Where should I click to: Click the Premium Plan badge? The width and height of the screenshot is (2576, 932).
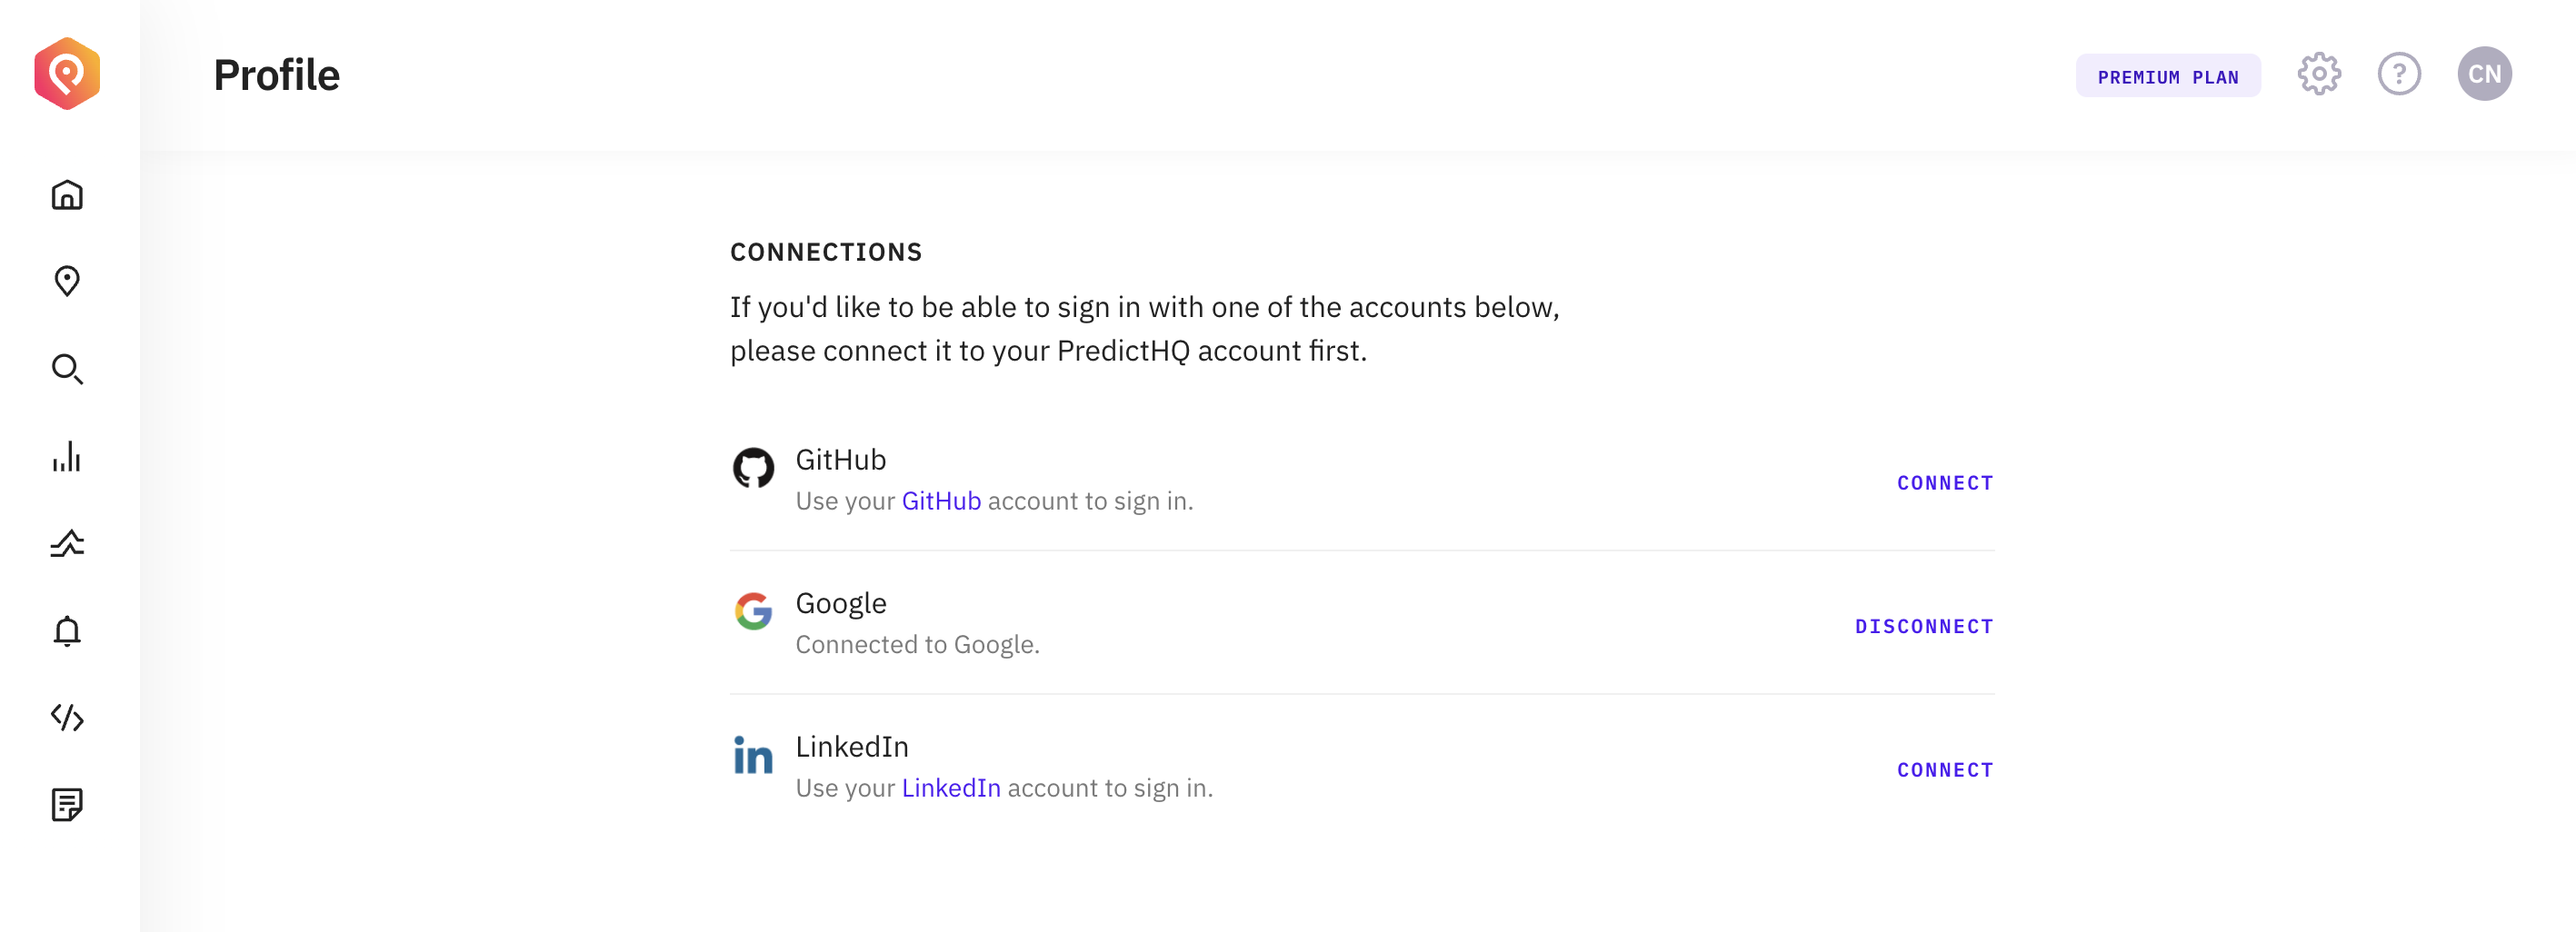2167,77
